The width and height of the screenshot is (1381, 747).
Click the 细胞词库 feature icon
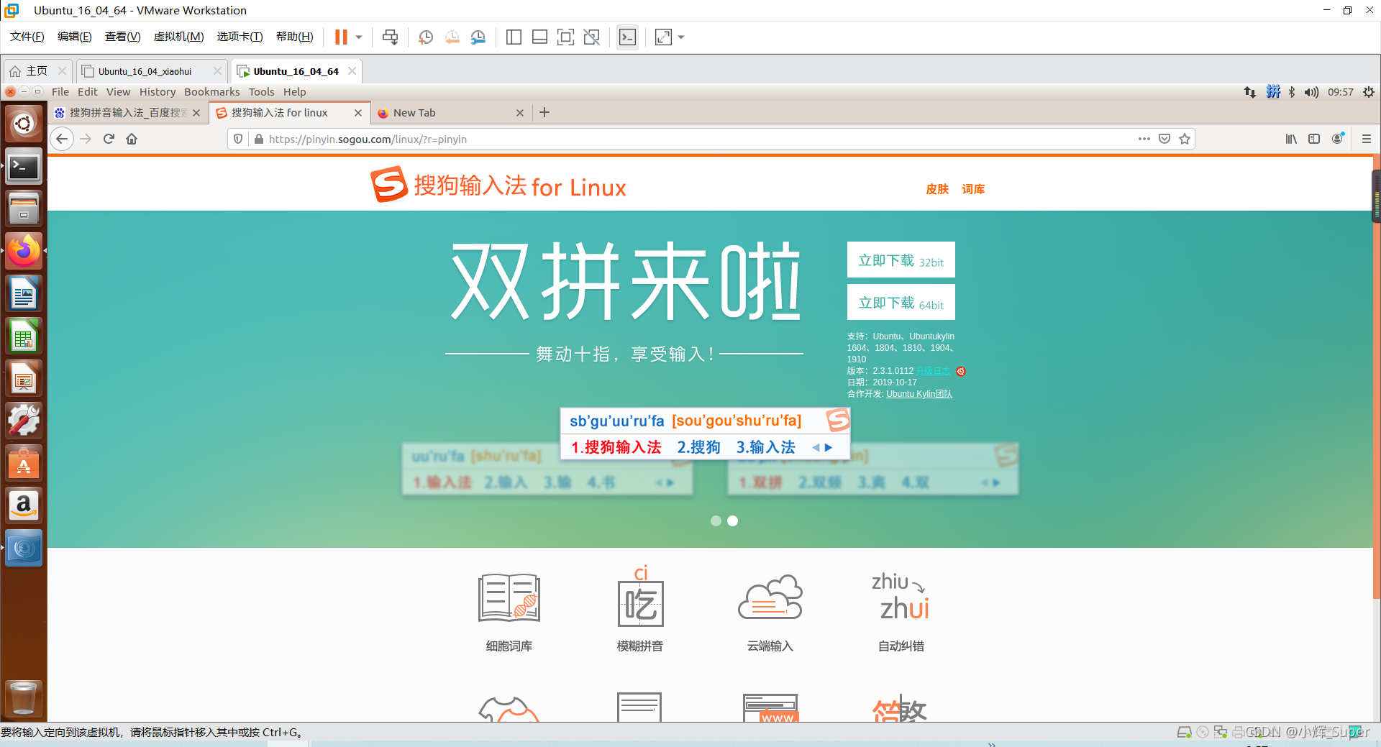click(x=509, y=597)
